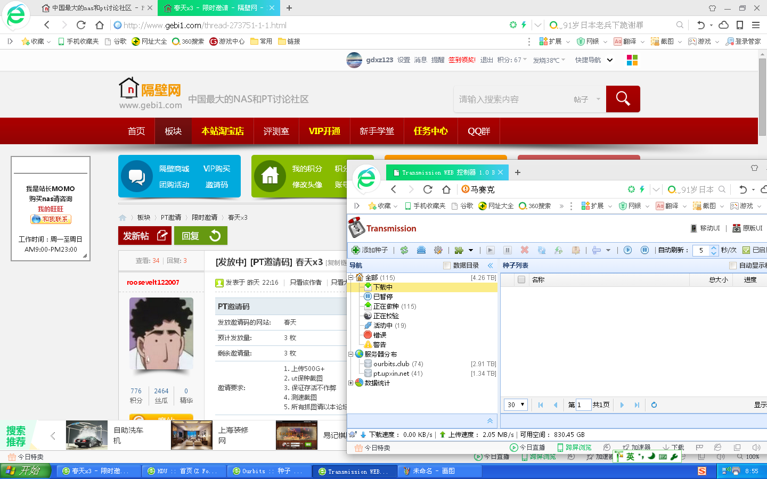Click the reload icon in front browser window
Image resolution: width=767 pixels, height=479 pixels.
click(428, 189)
